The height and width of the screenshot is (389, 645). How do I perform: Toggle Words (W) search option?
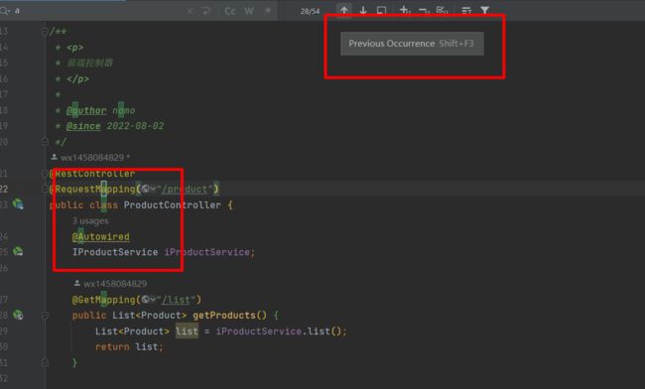click(249, 11)
